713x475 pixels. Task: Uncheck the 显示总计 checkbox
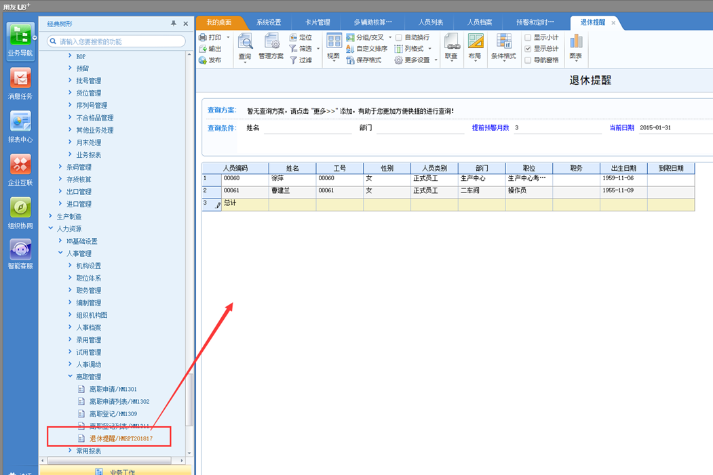tap(528, 49)
